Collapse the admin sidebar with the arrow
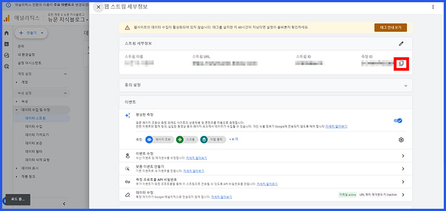The width and height of the screenshot is (446, 211). click(64, 204)
